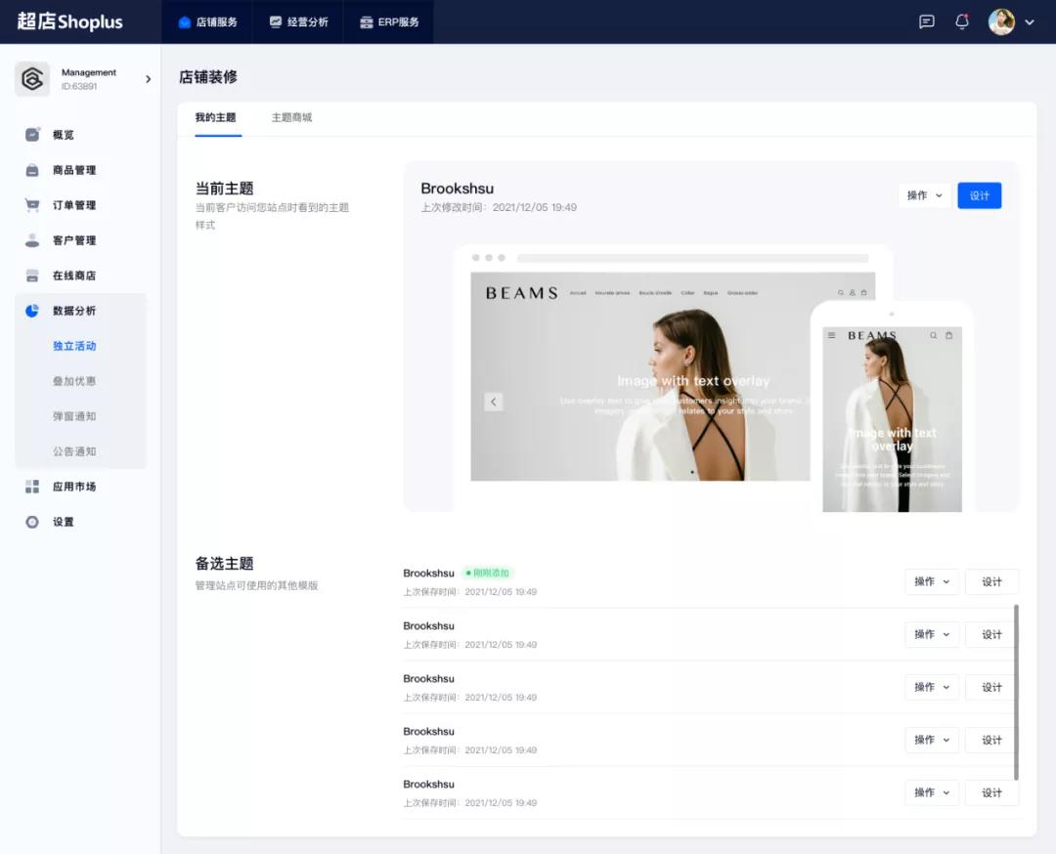The width and height of the screenshot is (1056, 854).
Task: Select the 订单管理 shopping cart icon
Action: click(32, 205)
